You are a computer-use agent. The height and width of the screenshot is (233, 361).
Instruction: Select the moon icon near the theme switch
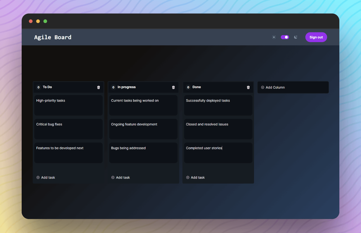tap(296, 37)
